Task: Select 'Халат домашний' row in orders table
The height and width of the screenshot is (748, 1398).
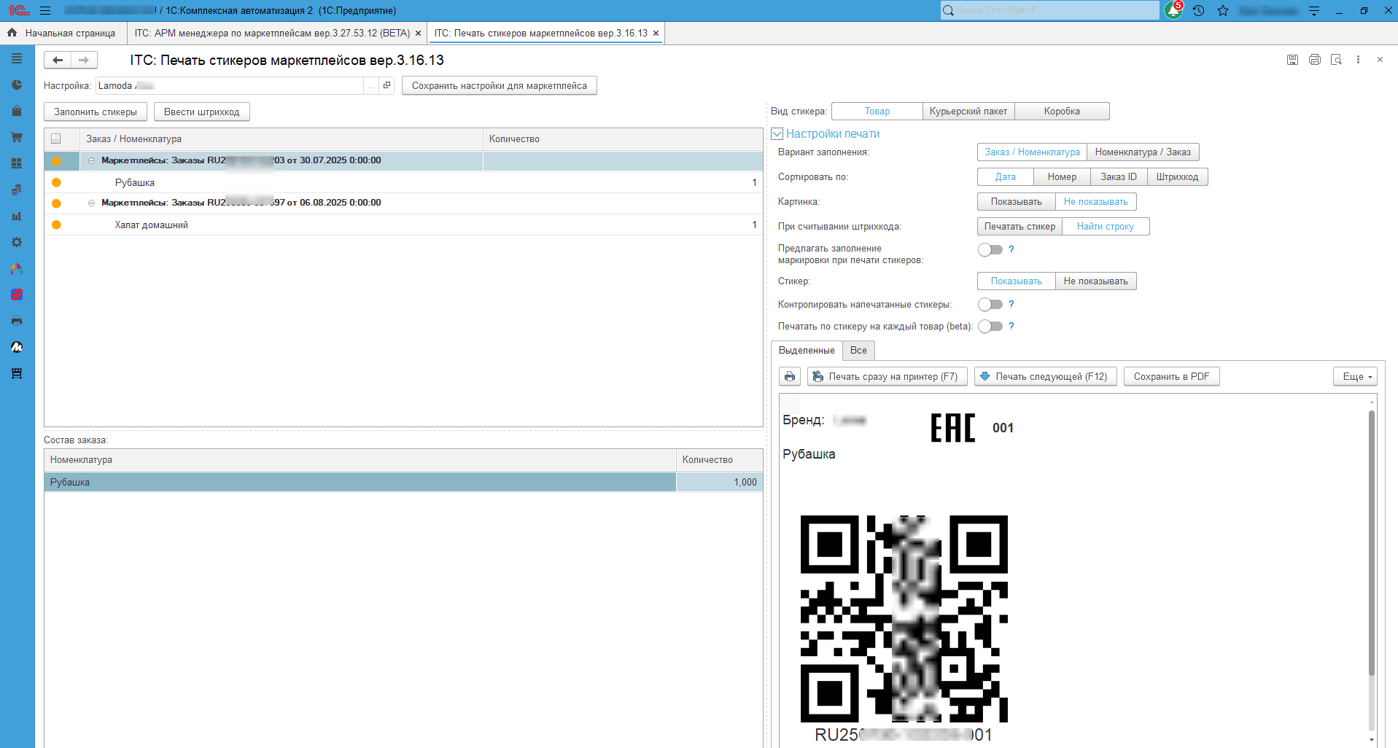Action: pos(403,225)
